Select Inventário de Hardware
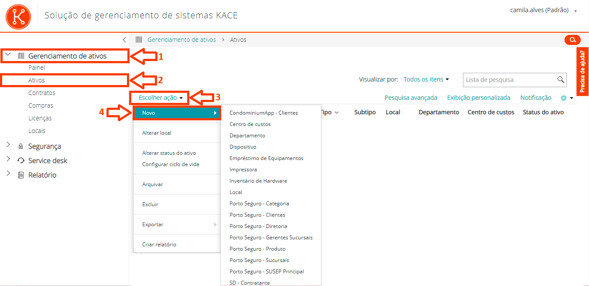The width and height of the screenshot is (589, 286). click(258, 181)
